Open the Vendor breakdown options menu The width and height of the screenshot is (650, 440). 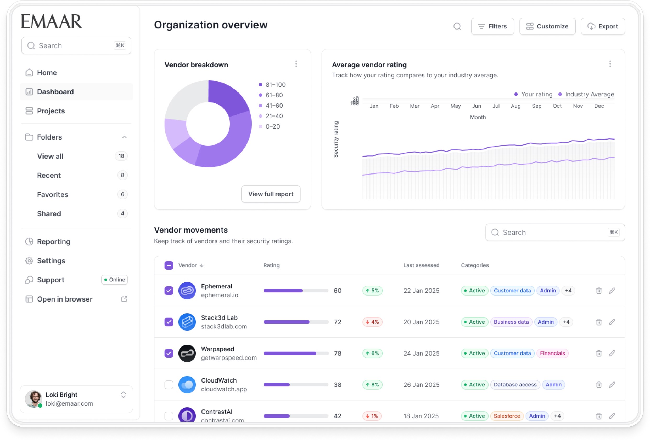click(x=296, y=64)
